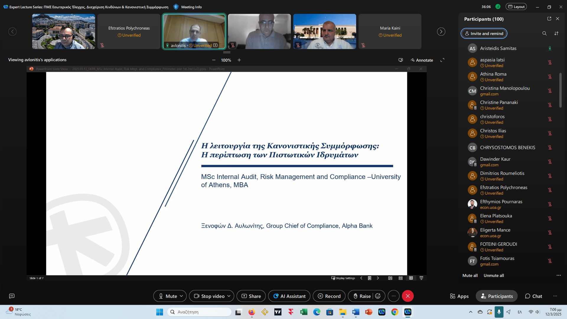567x319 pixels.
Task: Open closed captions icon at bottom left
Action: [x=12, y=296]
